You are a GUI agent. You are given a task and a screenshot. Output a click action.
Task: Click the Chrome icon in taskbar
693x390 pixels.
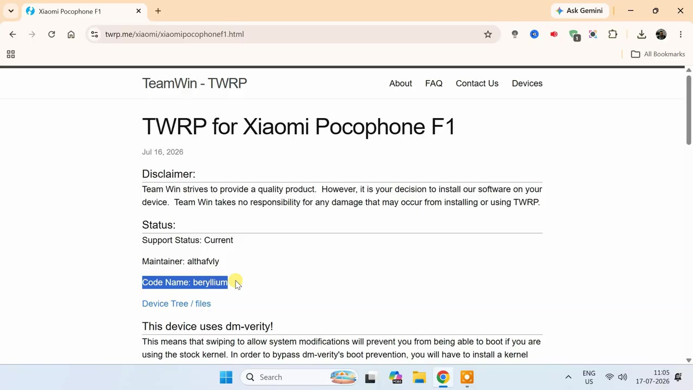pos(443,377)
